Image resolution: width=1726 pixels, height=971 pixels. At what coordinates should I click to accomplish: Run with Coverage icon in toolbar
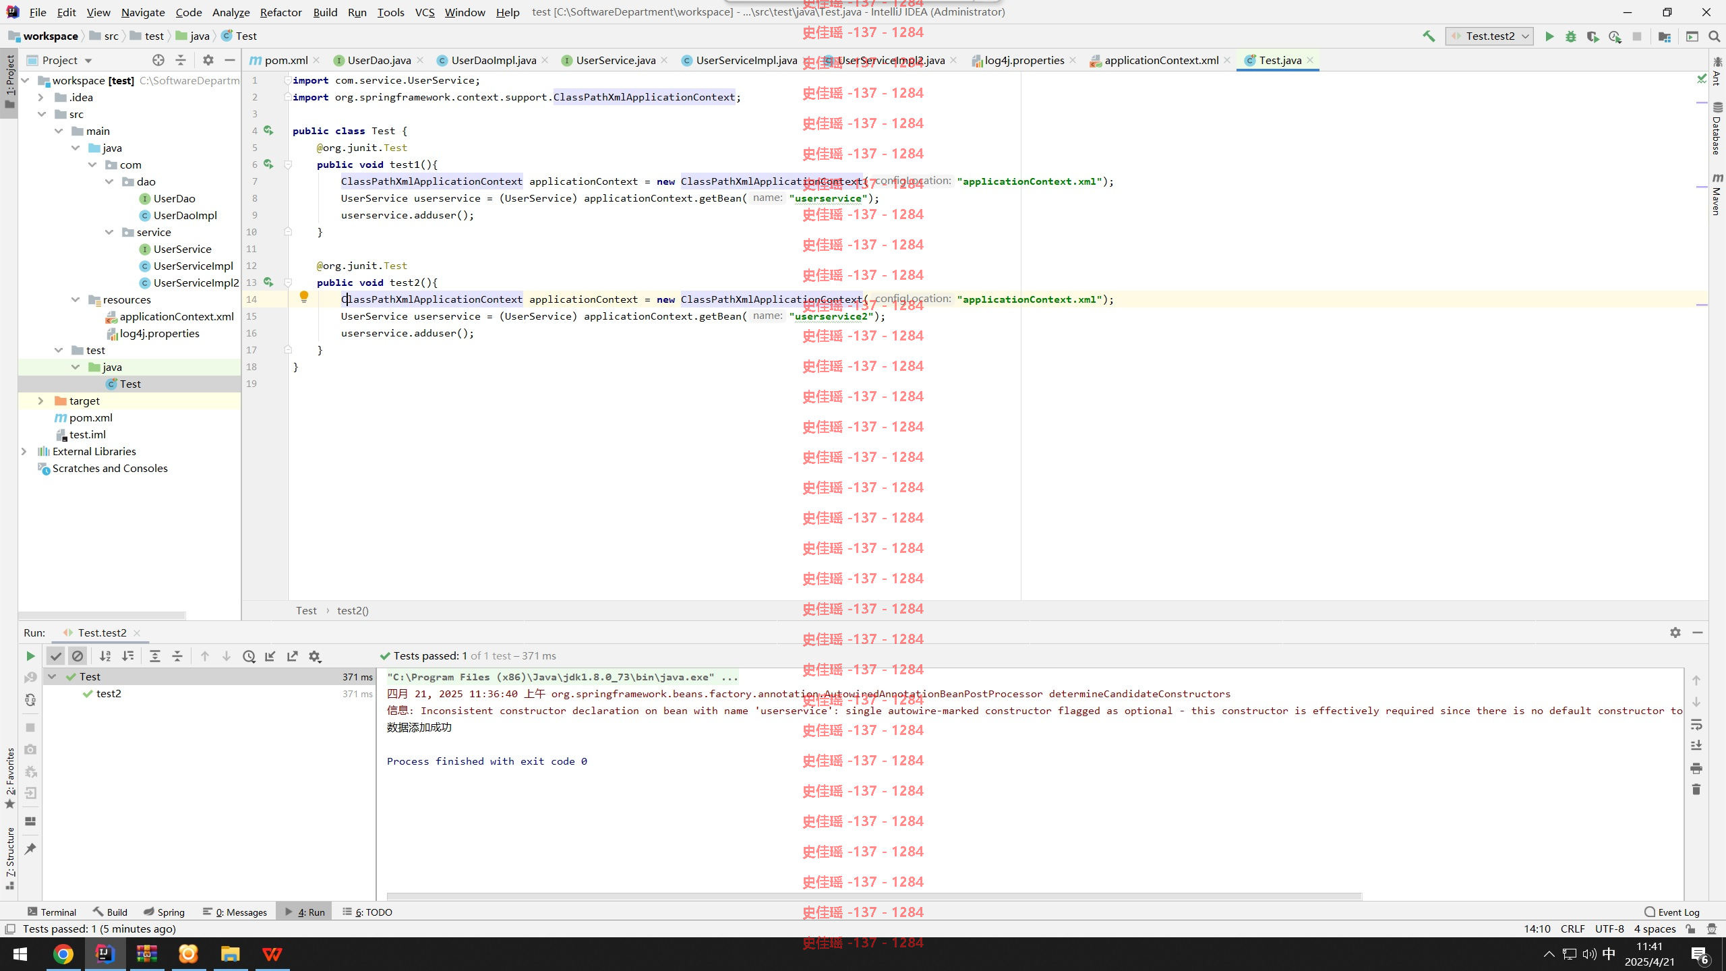pos(1593,36)
